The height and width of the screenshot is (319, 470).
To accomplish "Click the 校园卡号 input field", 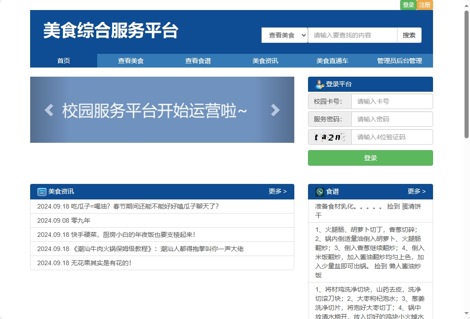I will (x=392, y=101).
